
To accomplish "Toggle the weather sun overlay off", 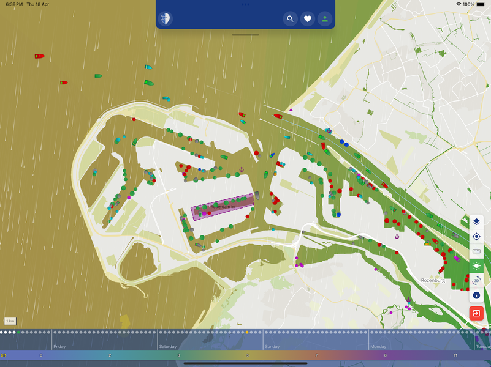I will (x=476, y=266).
